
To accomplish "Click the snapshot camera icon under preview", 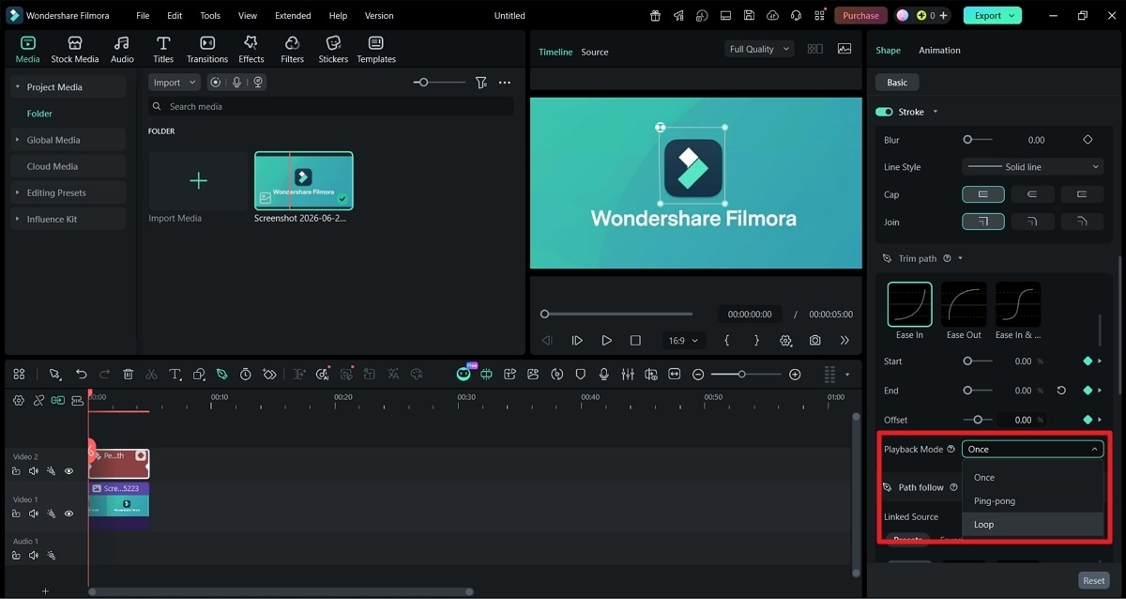I will pos(815,340).
